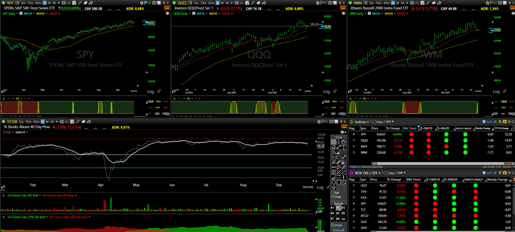
Task: Enable the Filter checkbox in the Indices watchlist
Action: (x=374, y=122)
